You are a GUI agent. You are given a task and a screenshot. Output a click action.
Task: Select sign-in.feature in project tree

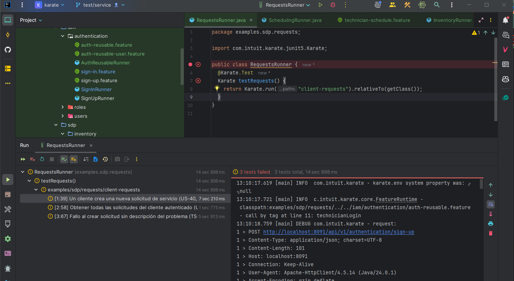click(x=98, y=71)
